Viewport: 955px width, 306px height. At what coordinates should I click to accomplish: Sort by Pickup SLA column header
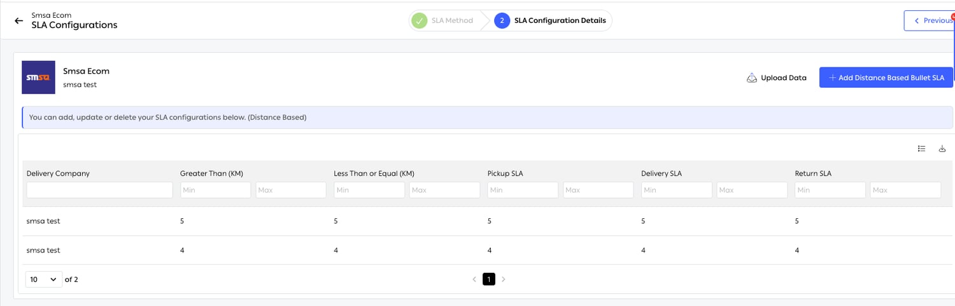pyautogui.click(x=506, y=173)
